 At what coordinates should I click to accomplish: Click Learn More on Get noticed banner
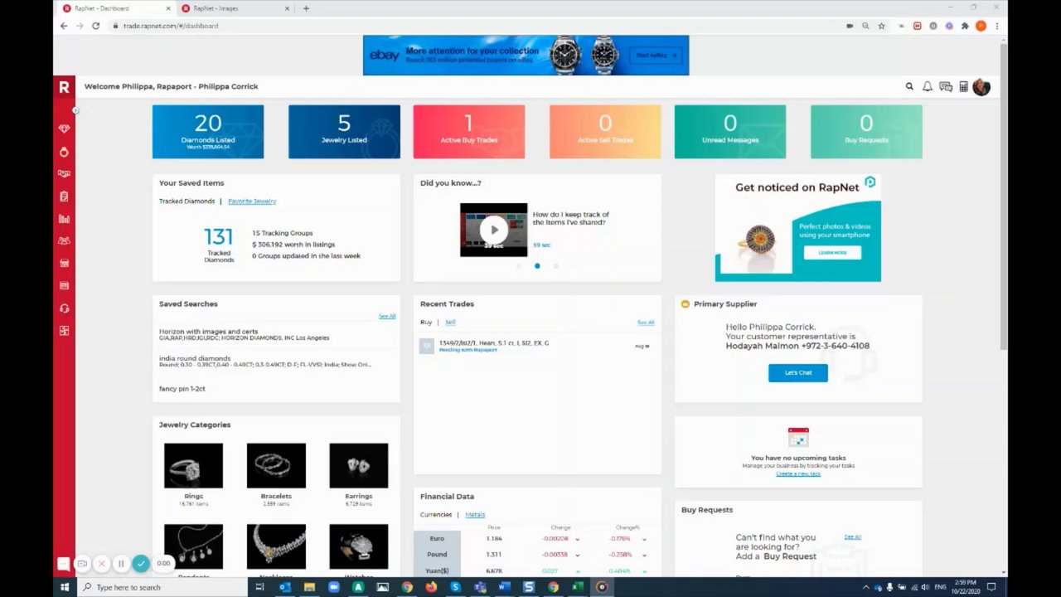pos(832,252)
